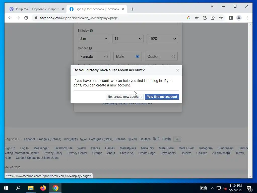Click the address bar URL
Image resolution: width=257 pixels, height=193 pixels.
coord(79,18)
